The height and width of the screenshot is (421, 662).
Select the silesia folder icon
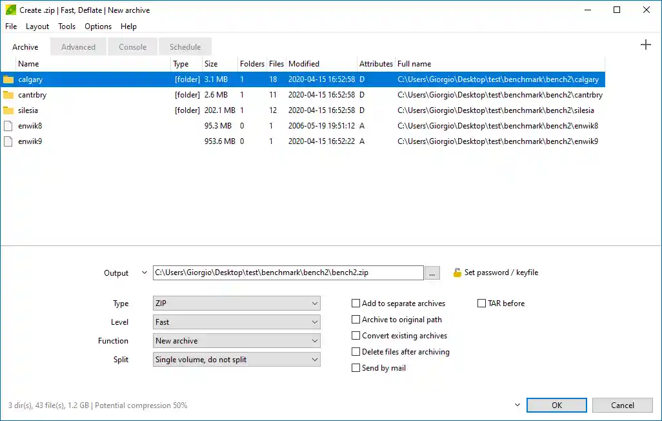tap(8, 110)
